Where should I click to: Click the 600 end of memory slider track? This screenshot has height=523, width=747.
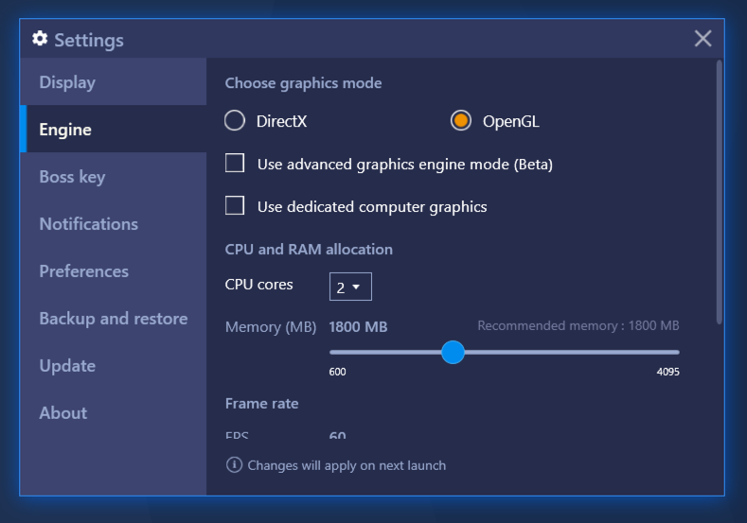coord(332,353)
